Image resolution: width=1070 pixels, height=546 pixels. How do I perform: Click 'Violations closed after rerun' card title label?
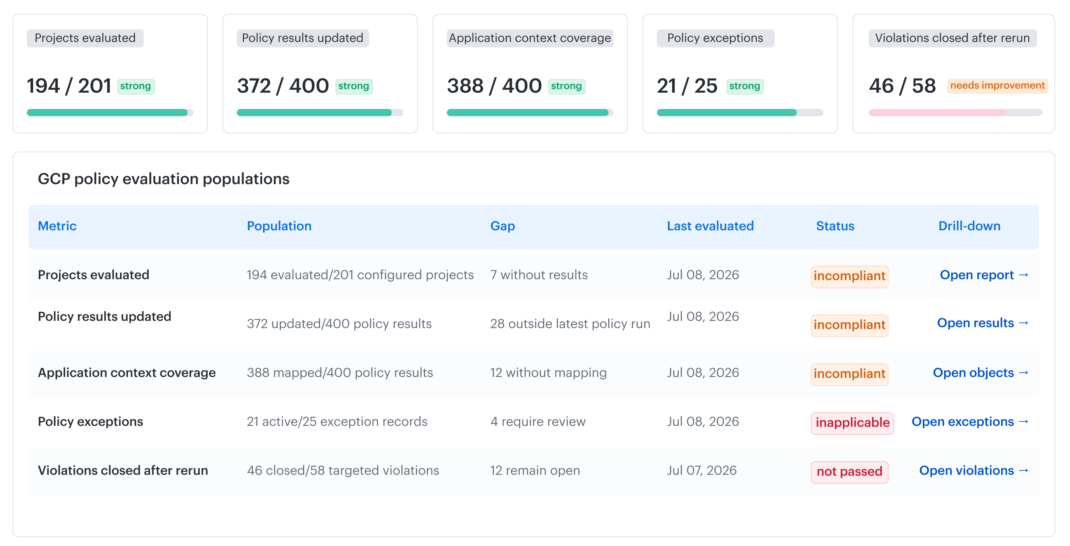coord(952,38)
